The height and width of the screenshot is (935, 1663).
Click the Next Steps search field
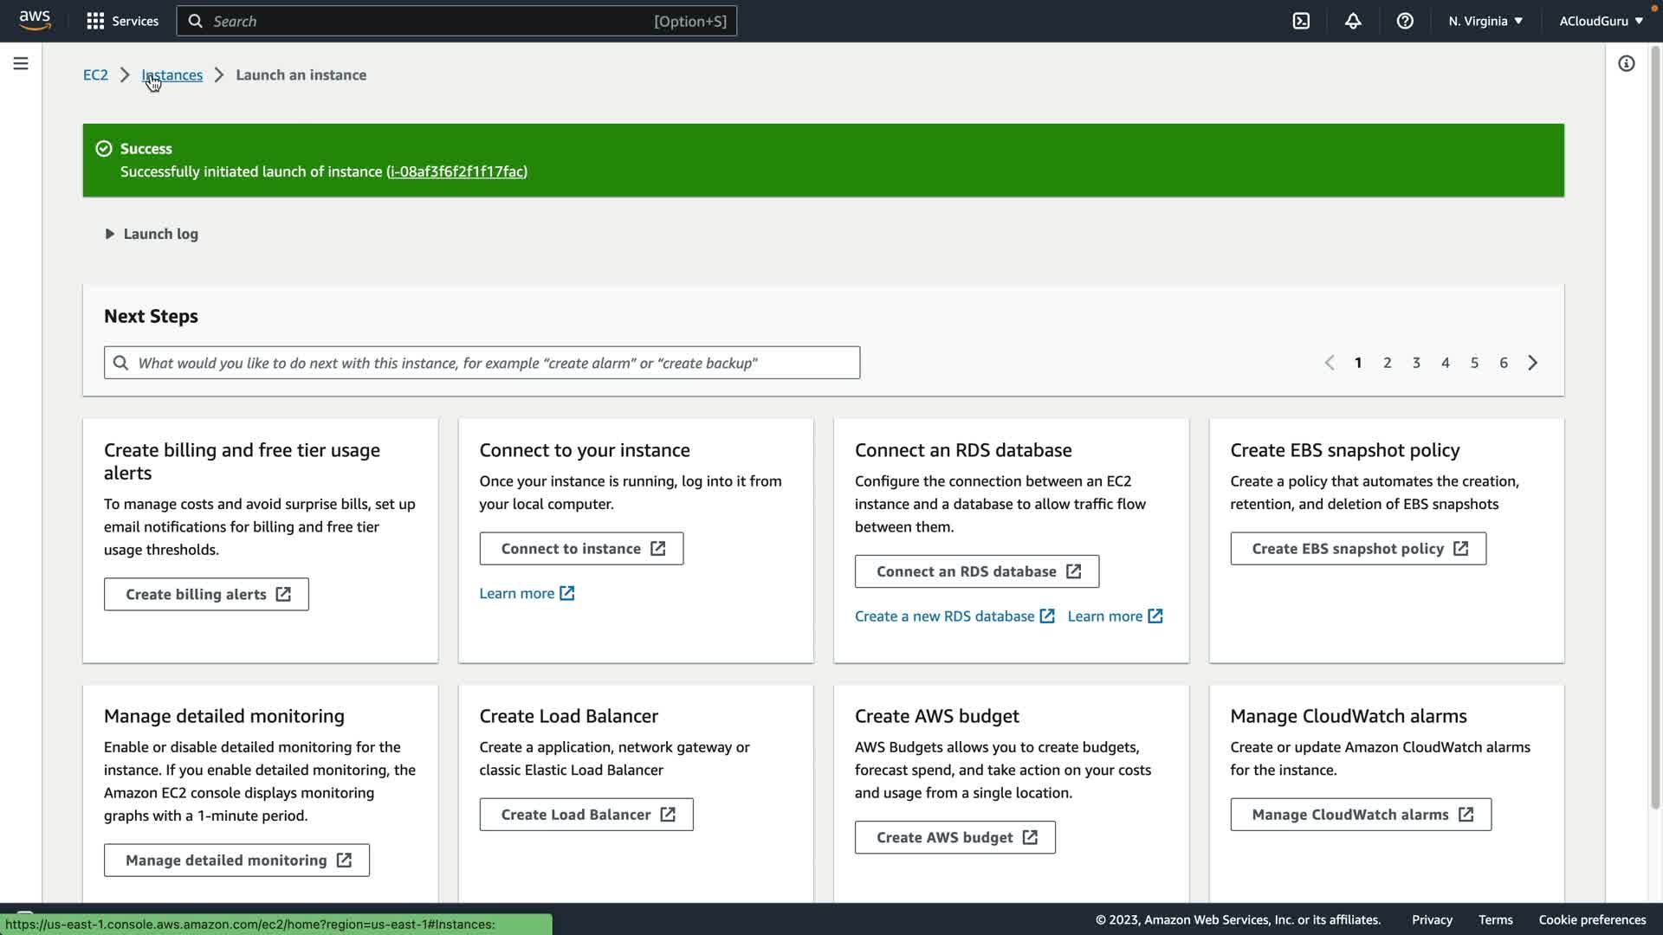point(482,363)
